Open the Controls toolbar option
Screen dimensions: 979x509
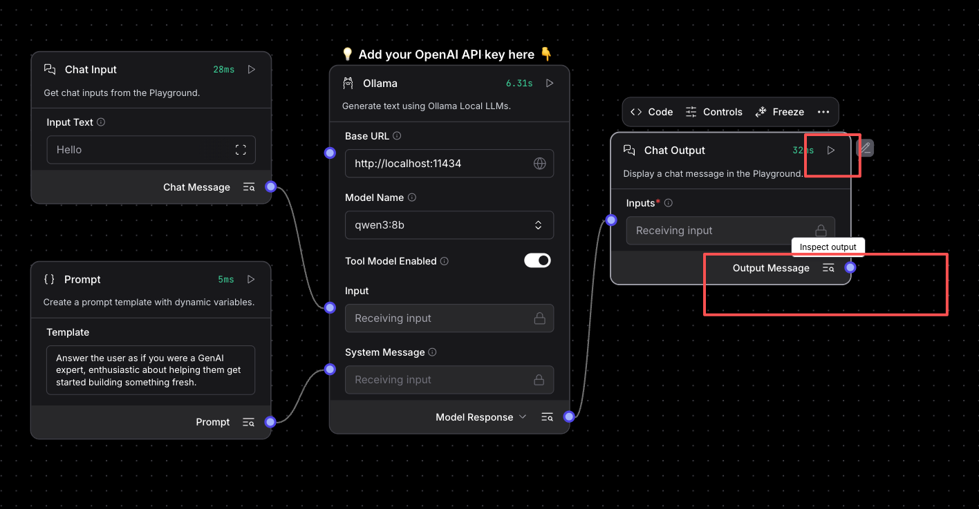(714, 112)
